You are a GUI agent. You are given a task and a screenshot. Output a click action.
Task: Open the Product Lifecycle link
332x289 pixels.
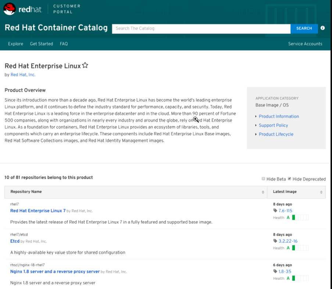(x=276, y=134)
